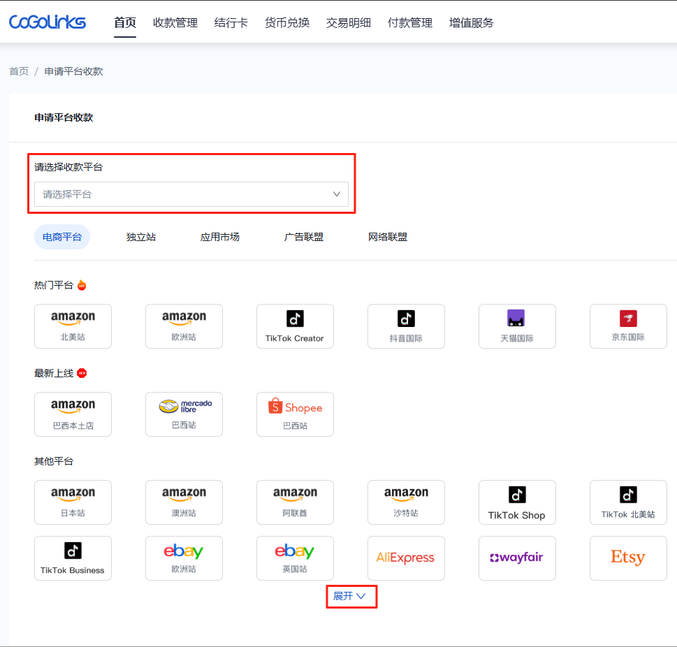Switch to the 网络联盟 tab
677x647 pixels.
[388, 237]
